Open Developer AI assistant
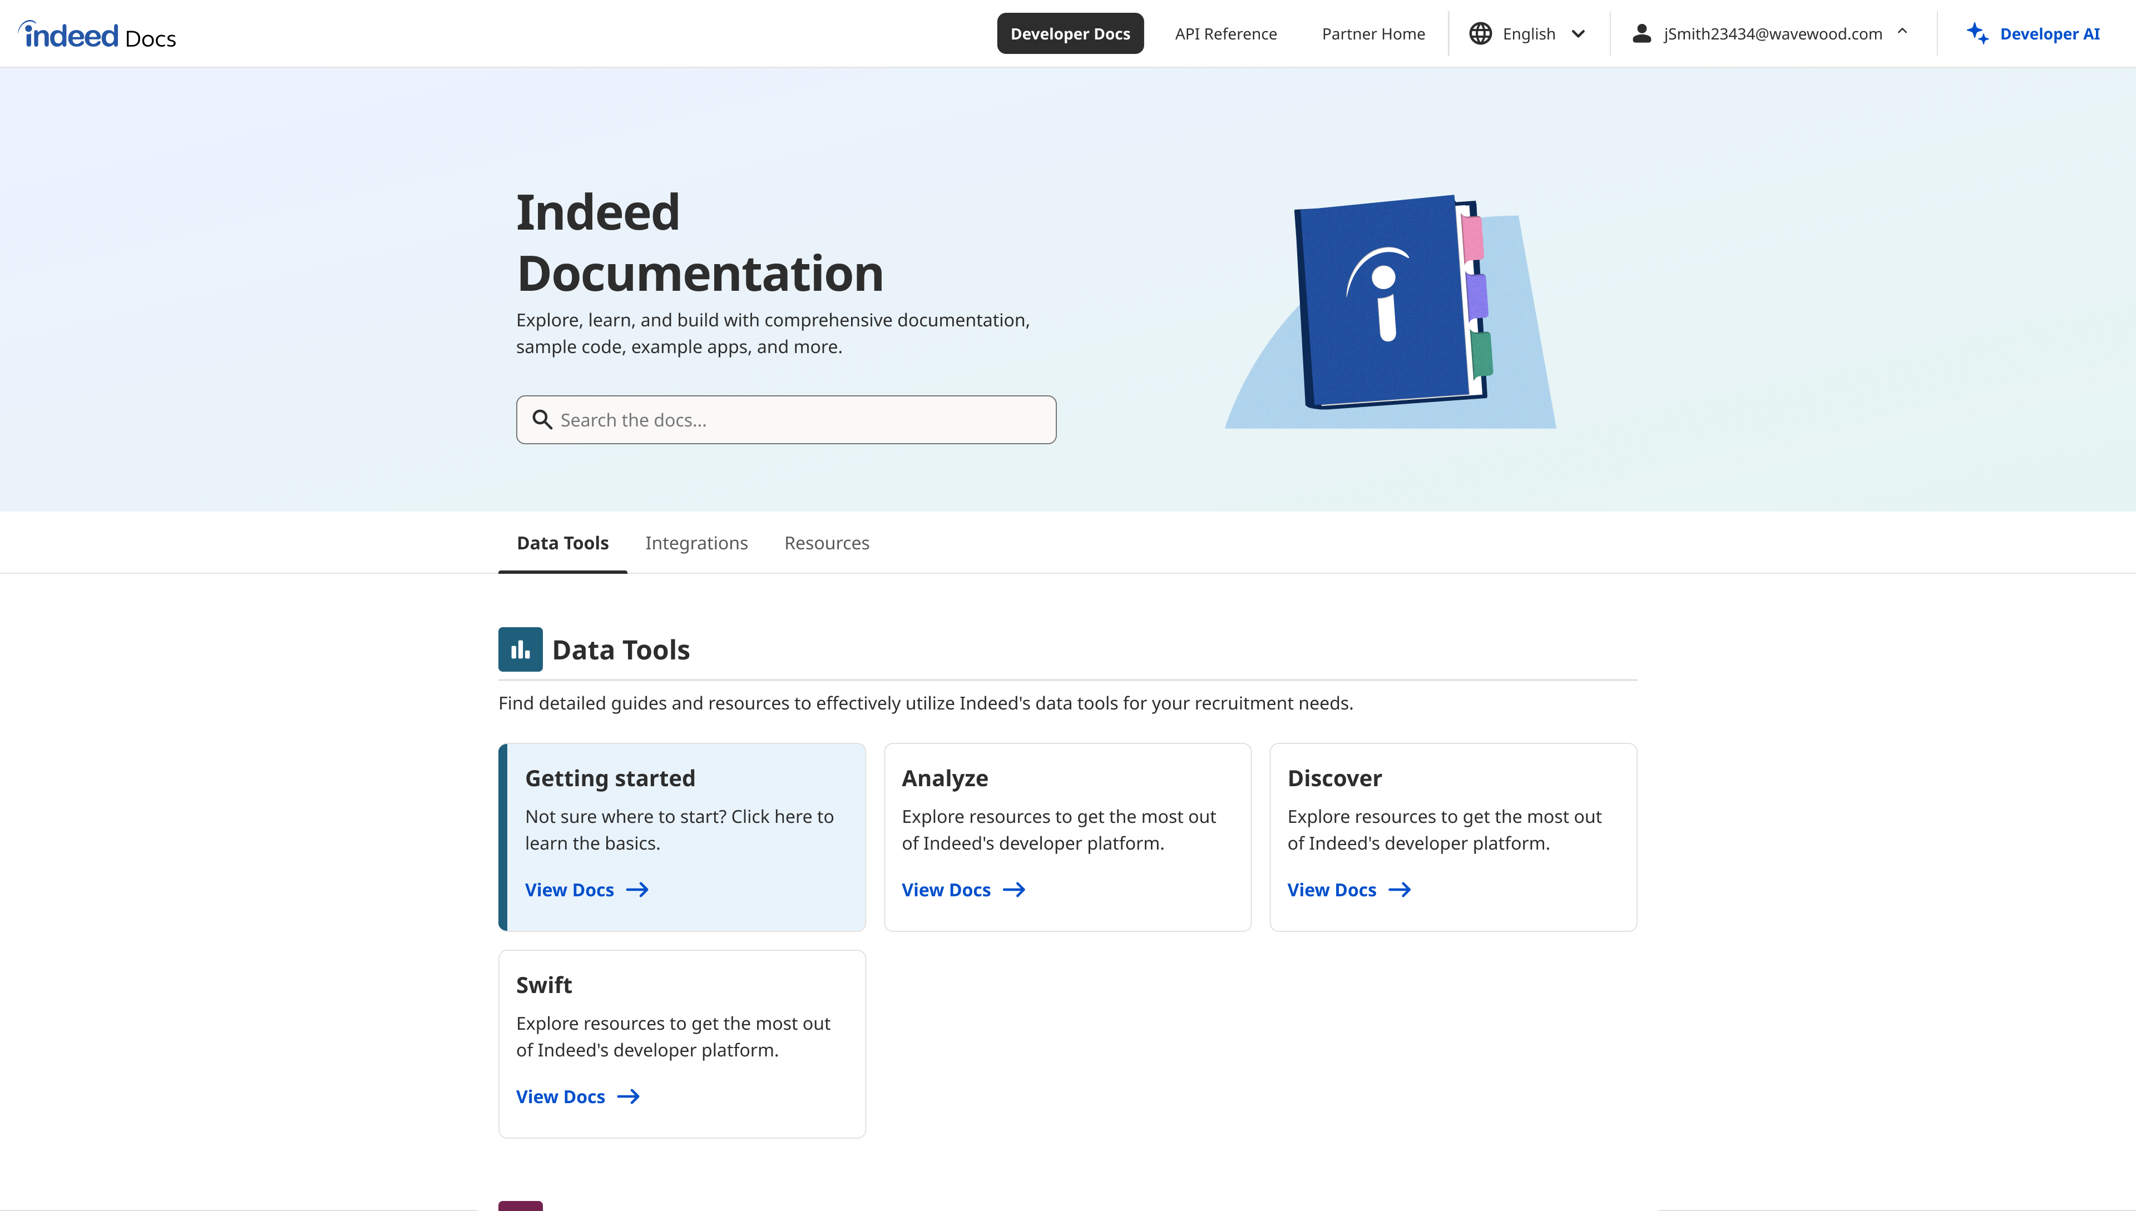2136x1211 pixels. [x=2033, y=34]
